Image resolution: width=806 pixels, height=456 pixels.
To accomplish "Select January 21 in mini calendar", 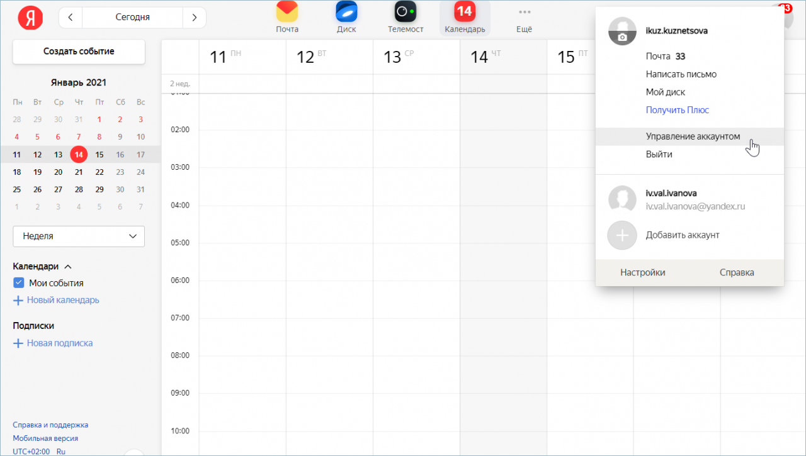I will 79,172.
